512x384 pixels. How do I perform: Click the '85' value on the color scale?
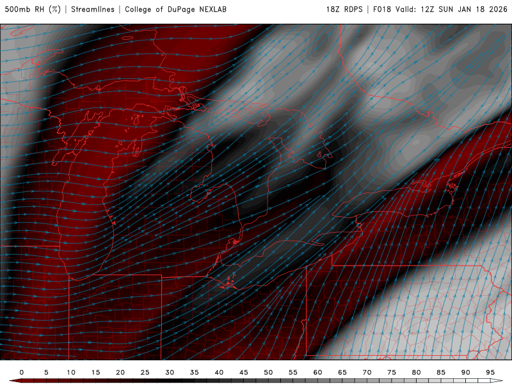pos(441,372)
